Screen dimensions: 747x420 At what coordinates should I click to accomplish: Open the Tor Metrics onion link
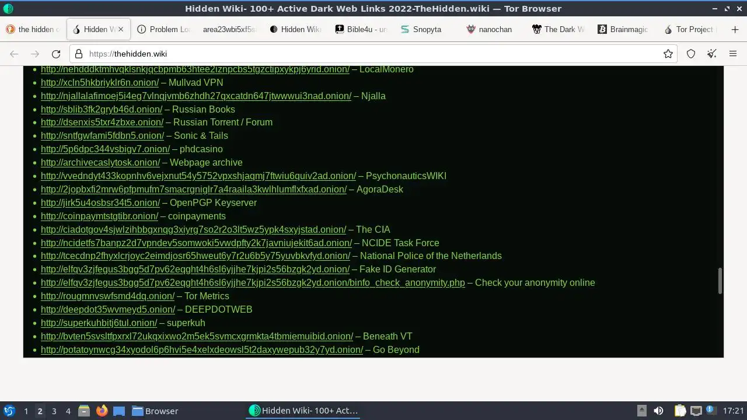coord(107,296)
